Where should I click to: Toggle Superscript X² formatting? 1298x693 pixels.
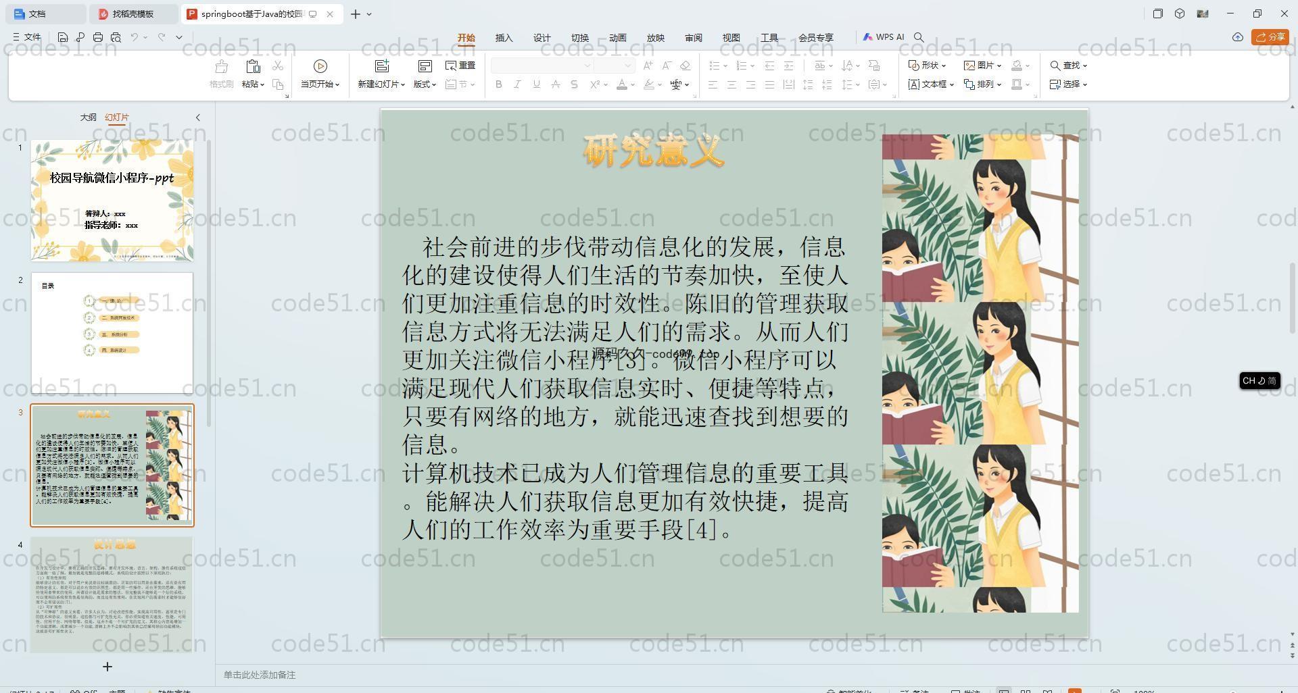coord(595,84)
